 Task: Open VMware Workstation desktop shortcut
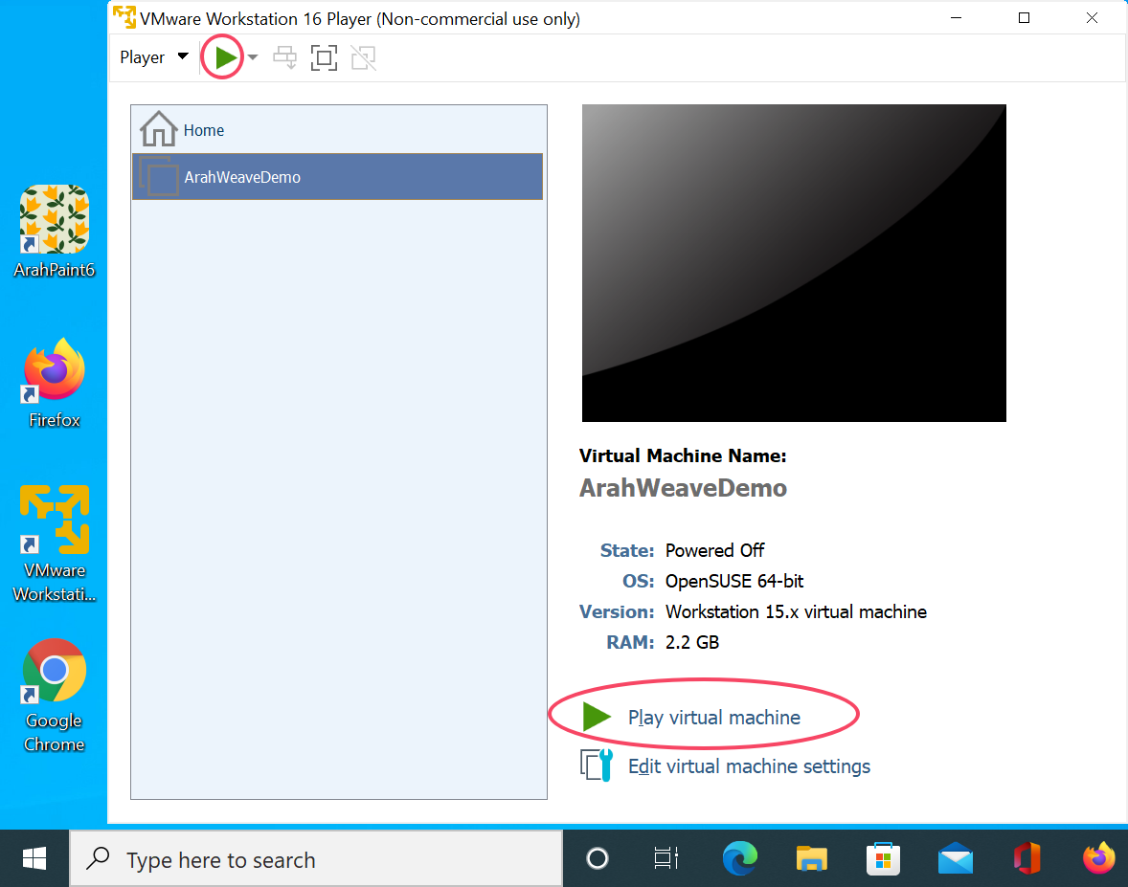point(55,544)
